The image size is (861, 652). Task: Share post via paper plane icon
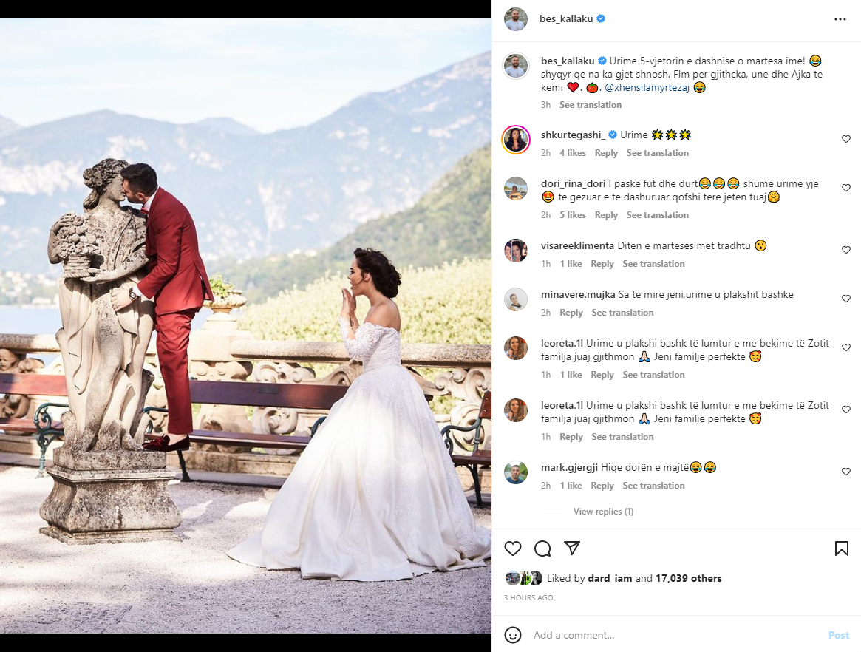(x=572, y=549)
